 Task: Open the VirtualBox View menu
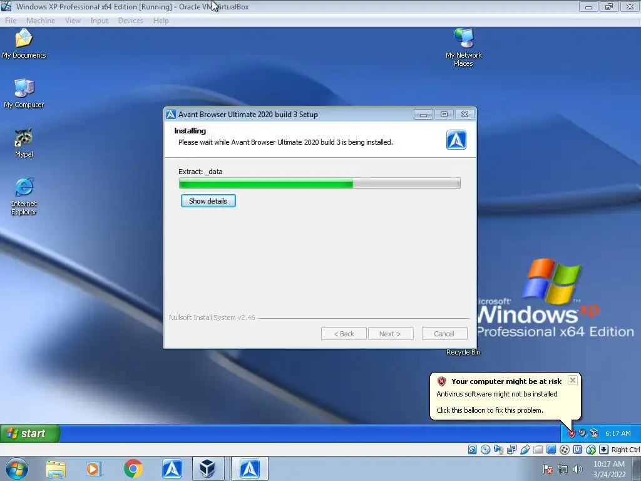click(73, 21)
